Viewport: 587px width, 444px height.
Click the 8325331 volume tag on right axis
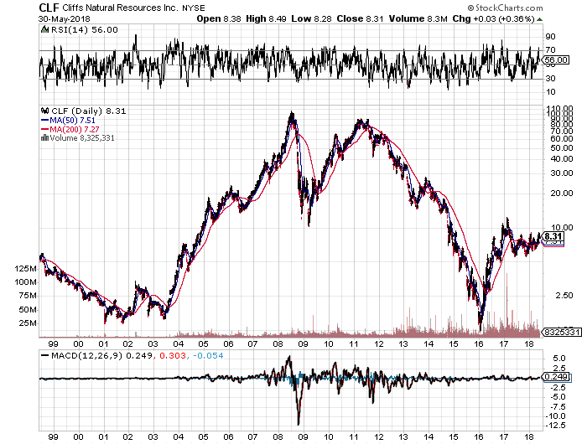click(x=563, y=332)
